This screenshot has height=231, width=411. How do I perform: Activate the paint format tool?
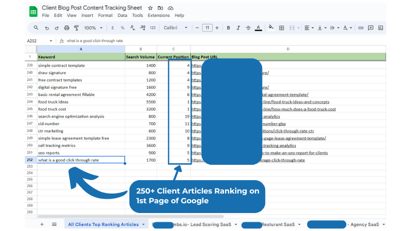tap(76, 28)
